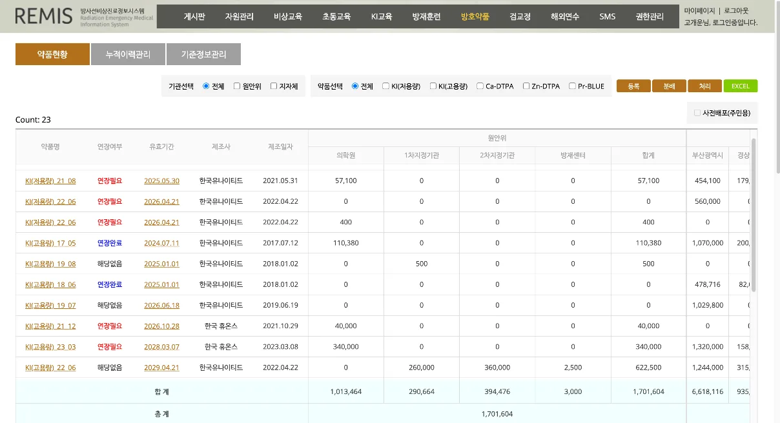Click the 1차지정기관 column header
Screen dimensions: 780x423
422,155
